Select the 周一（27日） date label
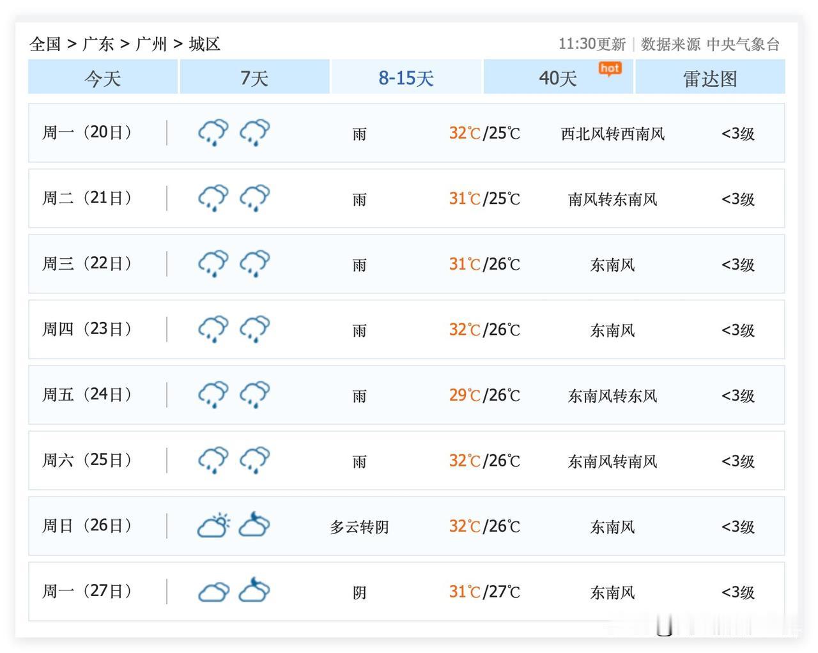 pos(87,591)
